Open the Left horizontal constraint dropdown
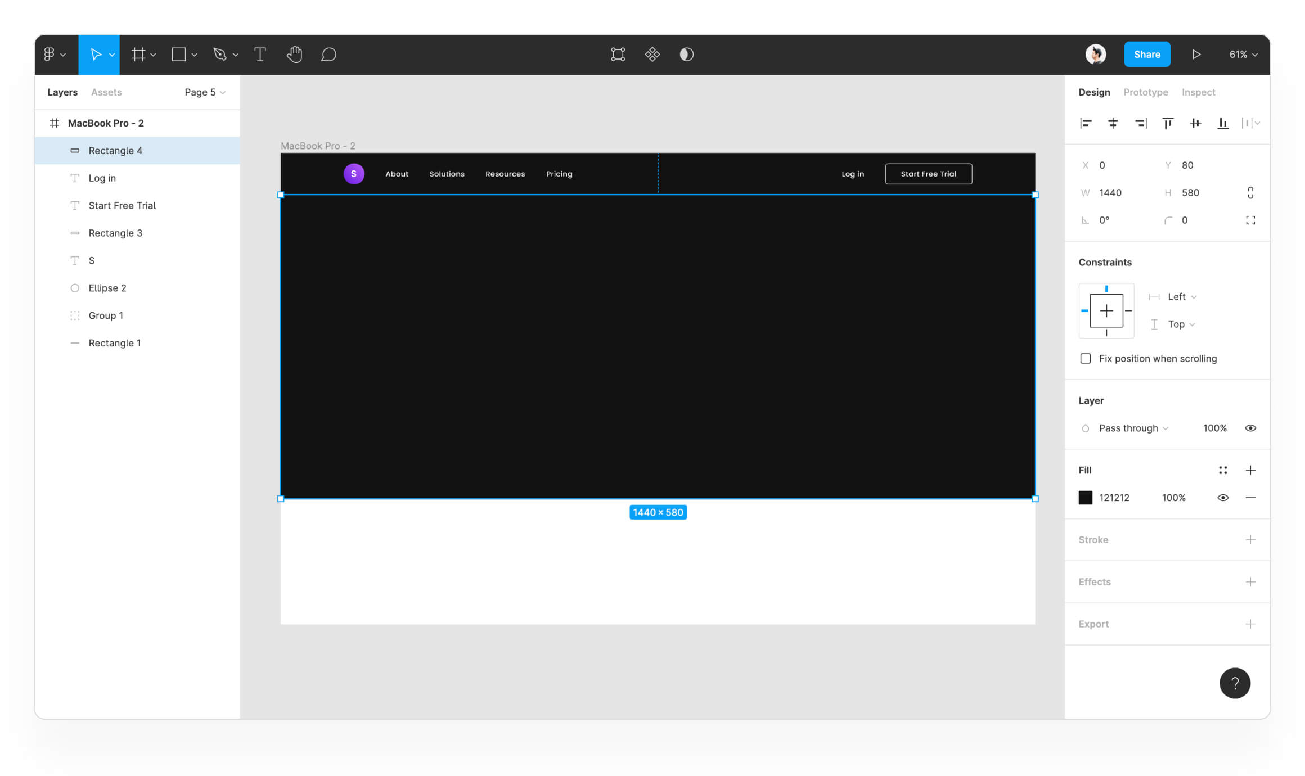The height and width of the screenshot is (776, 1305). (1181, 297)
